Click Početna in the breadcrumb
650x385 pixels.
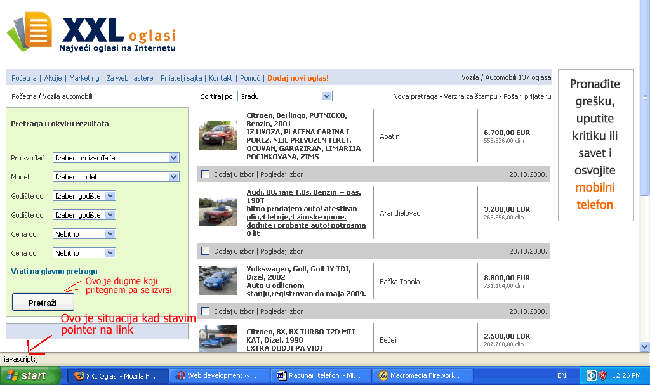(x=23, y=96)
